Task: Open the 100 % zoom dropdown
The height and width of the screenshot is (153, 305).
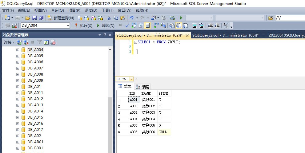Action: [132, 79]
